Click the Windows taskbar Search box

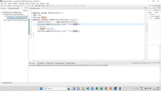tap(55, 88)
